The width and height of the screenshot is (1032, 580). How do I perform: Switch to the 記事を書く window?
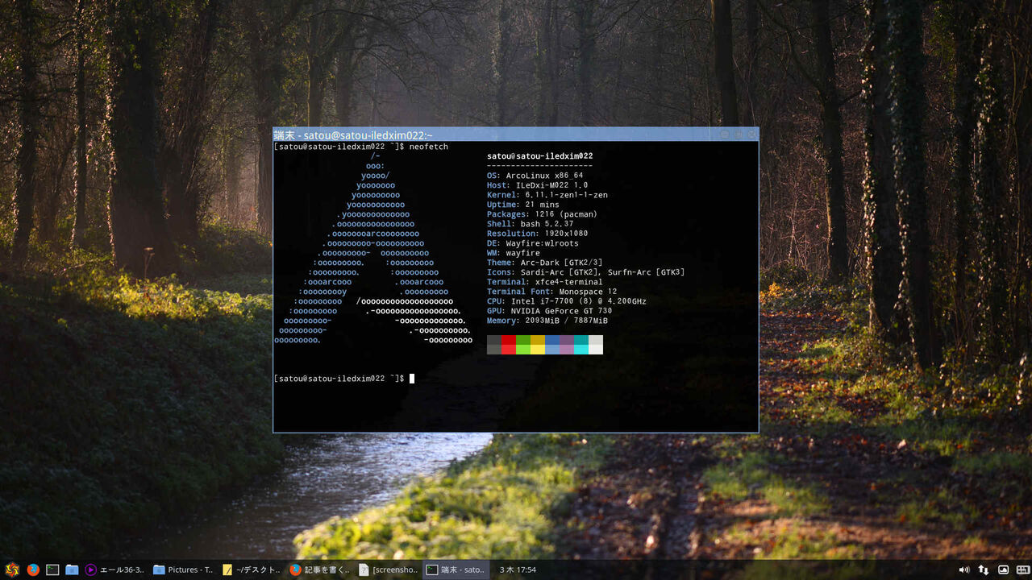pyautogui.click(x=318, y=570)
